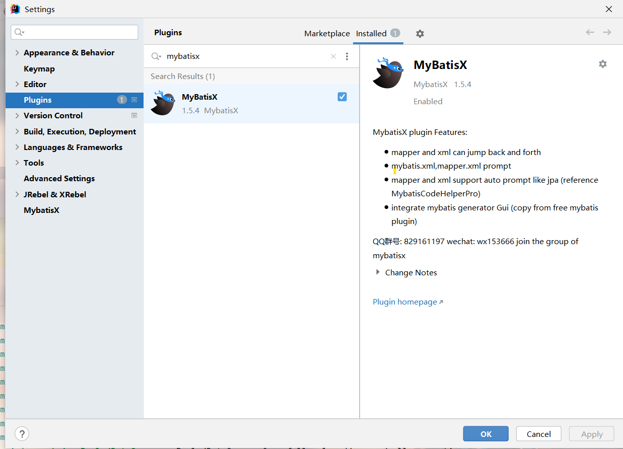Screen dimensions: 623x449
Task: Expand the Version Control node
Action: point(17,115)
